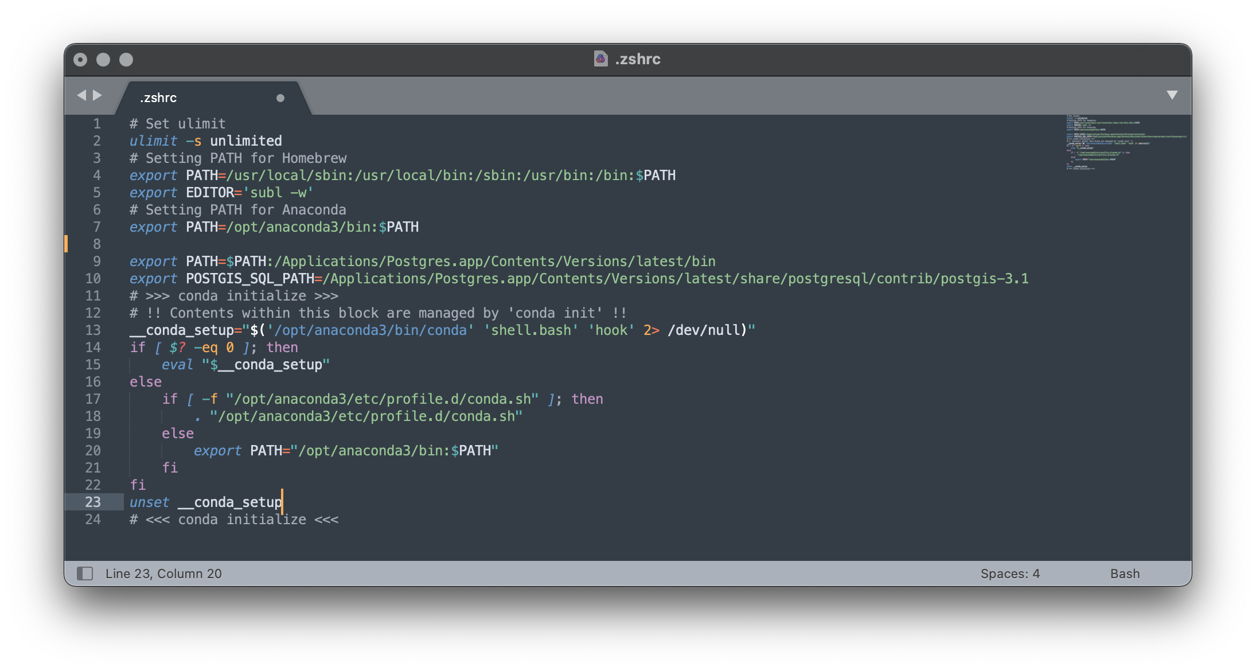
Task: Click the 'ulimit' command on line 2
Action: click(x=153, y=141)
